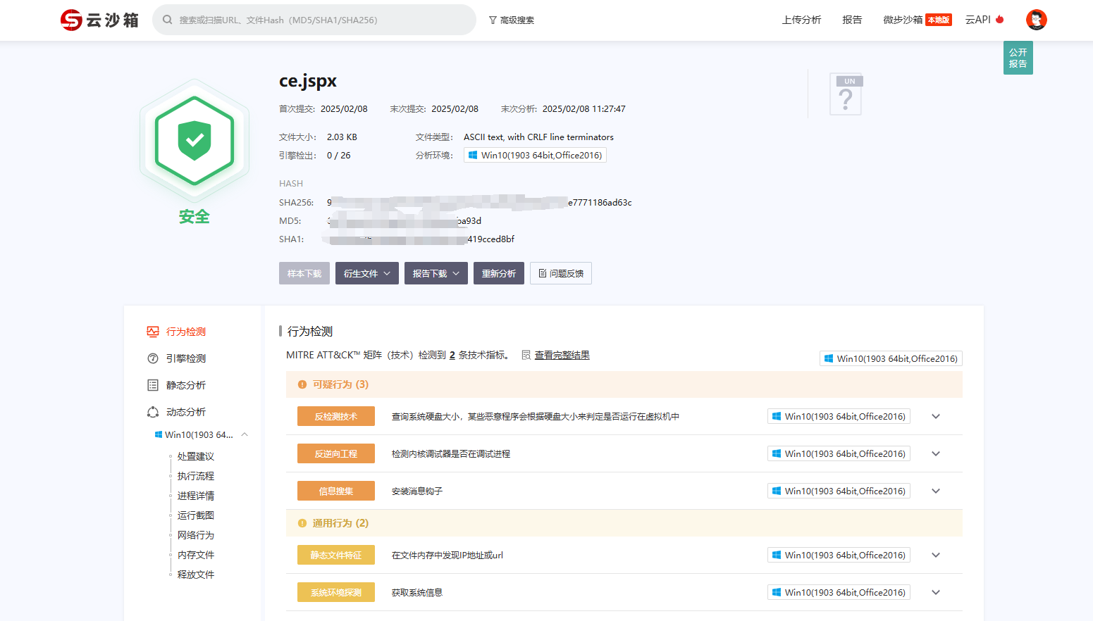Click the unknown file type icon
The width and height of the screenshot is (1093, 621).
pos(846,94)
